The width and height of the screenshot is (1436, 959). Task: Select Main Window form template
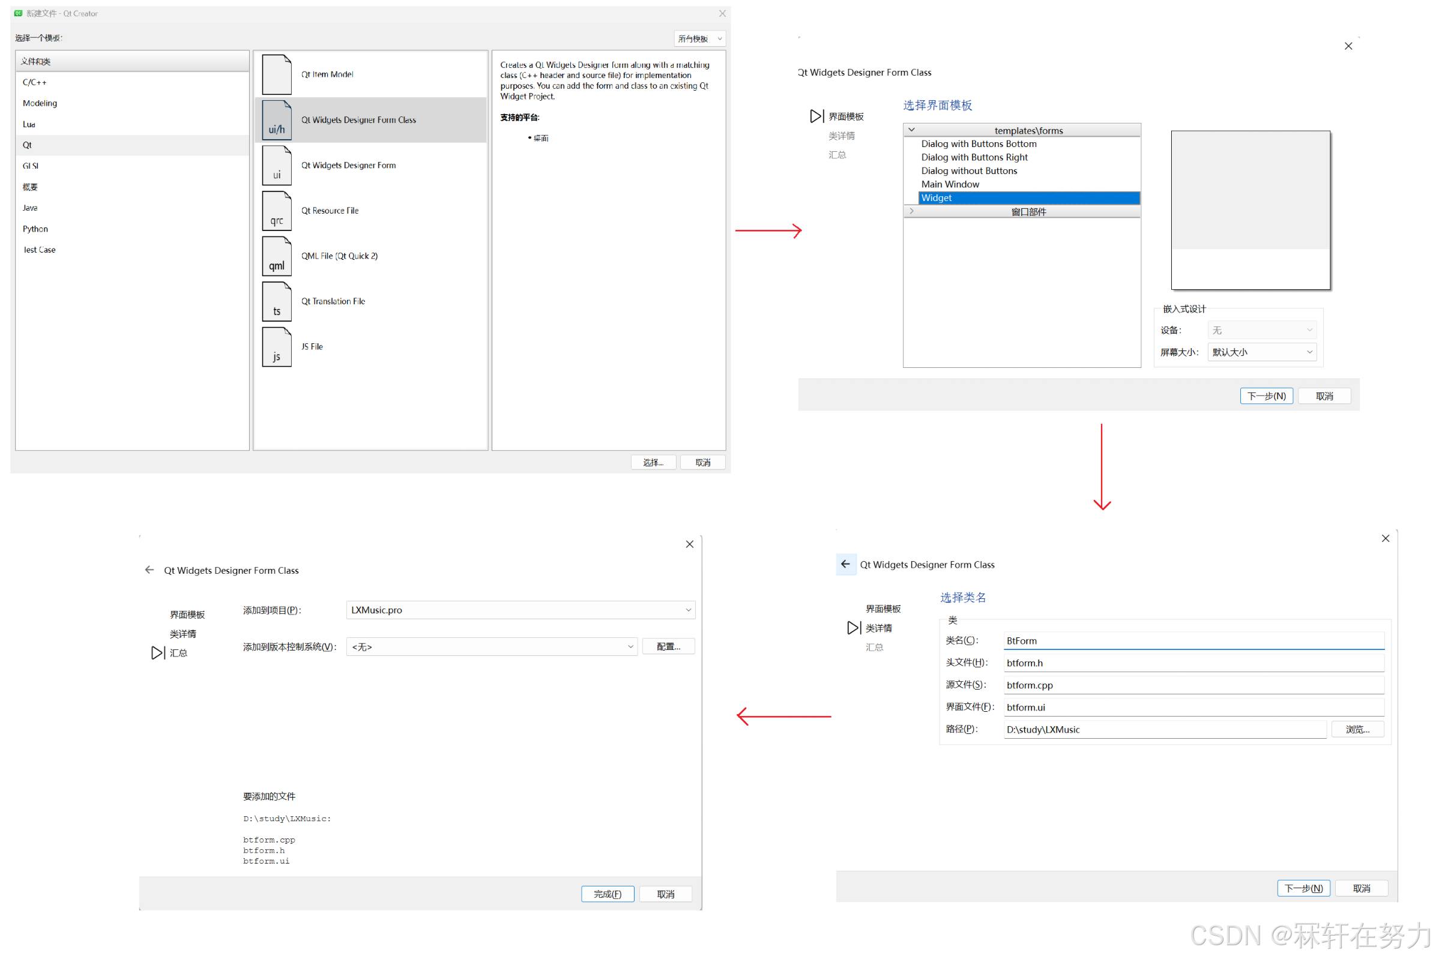point(950,184)
